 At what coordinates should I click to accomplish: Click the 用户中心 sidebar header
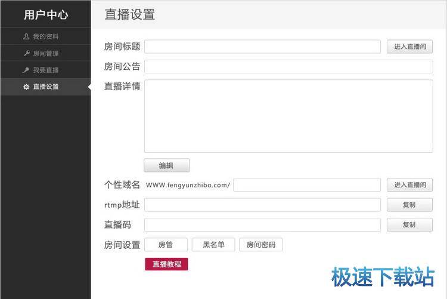click(x=46, y=15)
